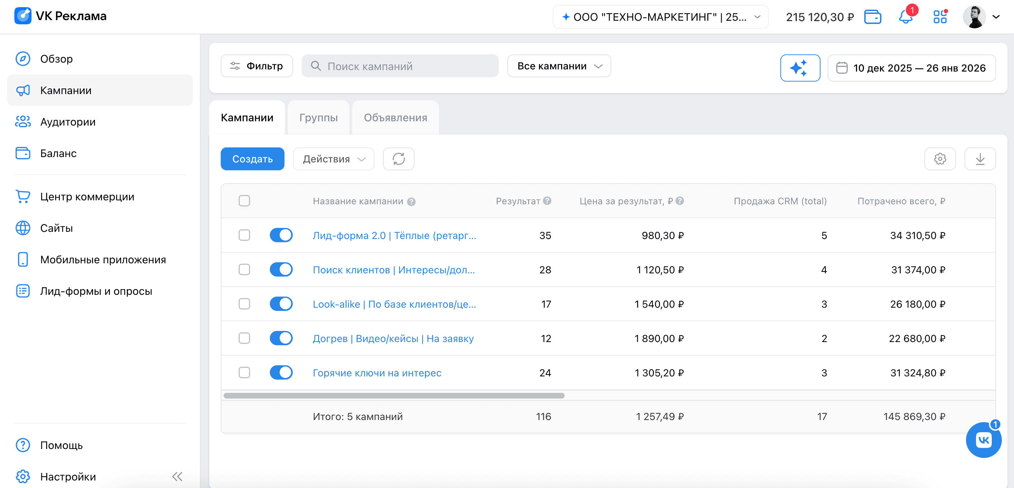The width and height of the screenshot is (1014, 488).
Task: Refresh the campaigns table
Action: (398, 159)
